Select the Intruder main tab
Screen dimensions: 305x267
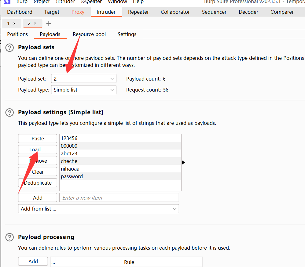coord(106,12)
